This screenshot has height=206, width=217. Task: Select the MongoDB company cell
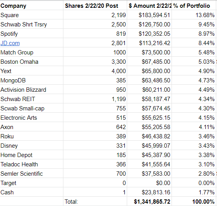pos(31,80)
